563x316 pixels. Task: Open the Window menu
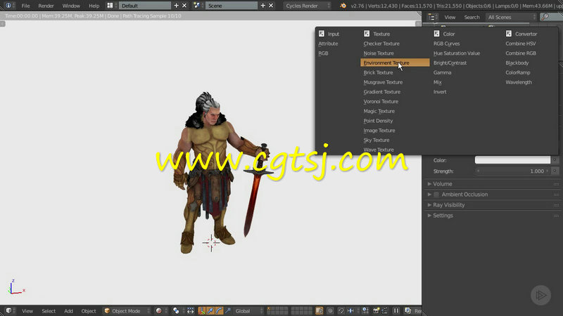pos(71,6)
